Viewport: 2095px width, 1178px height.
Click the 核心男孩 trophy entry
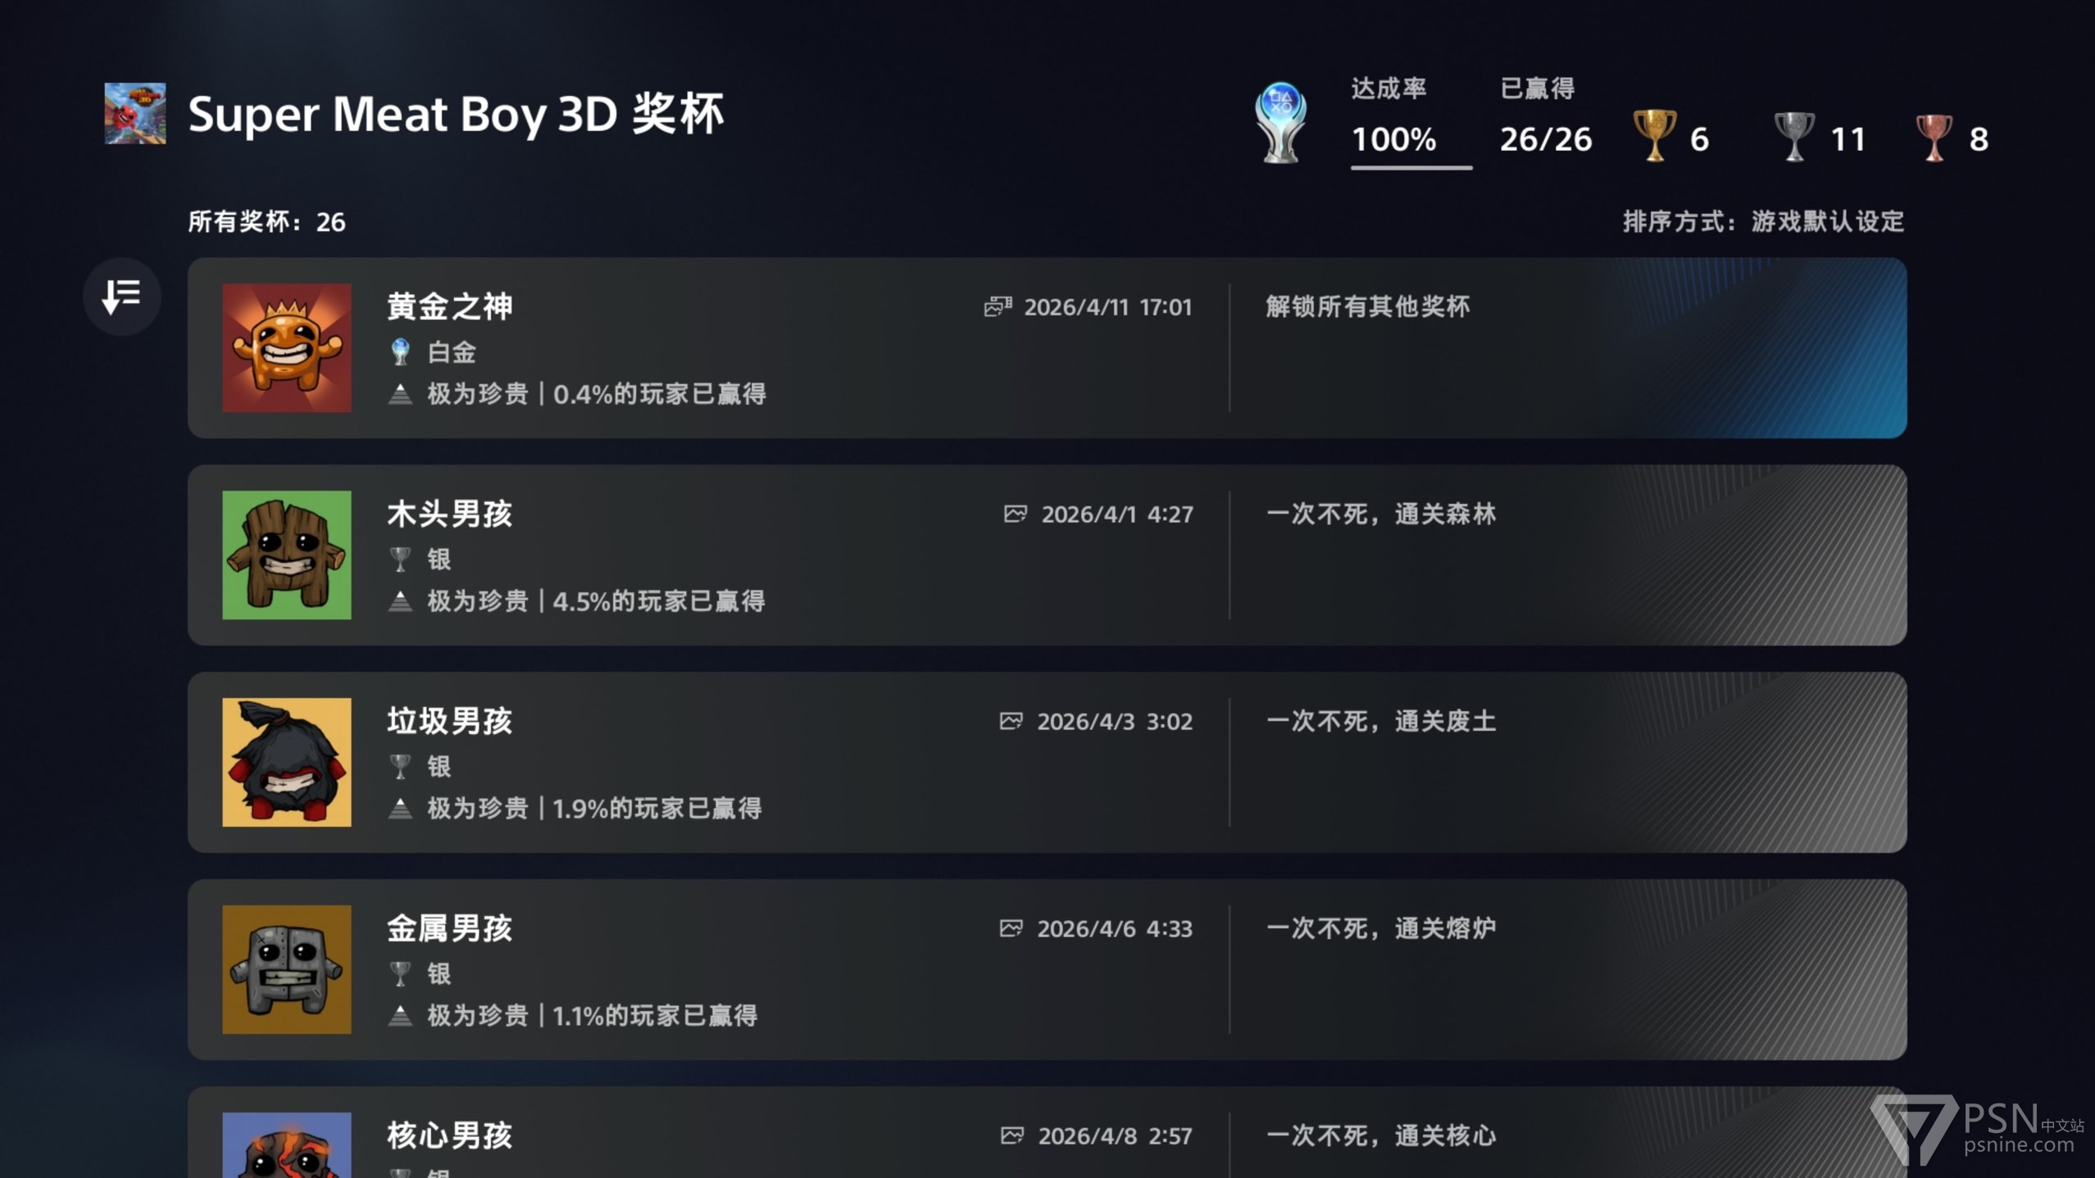(1047, 1135)
